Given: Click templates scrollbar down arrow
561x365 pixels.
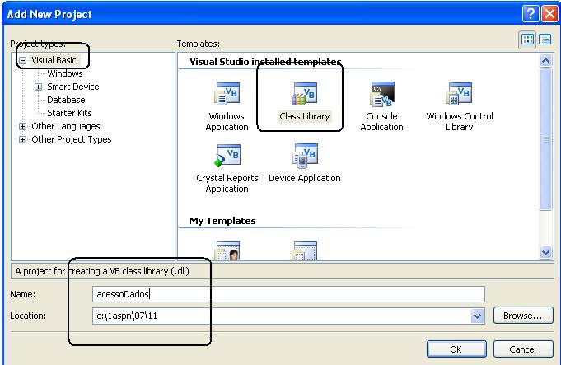Looking at the screenshot, I should point(545,252).
